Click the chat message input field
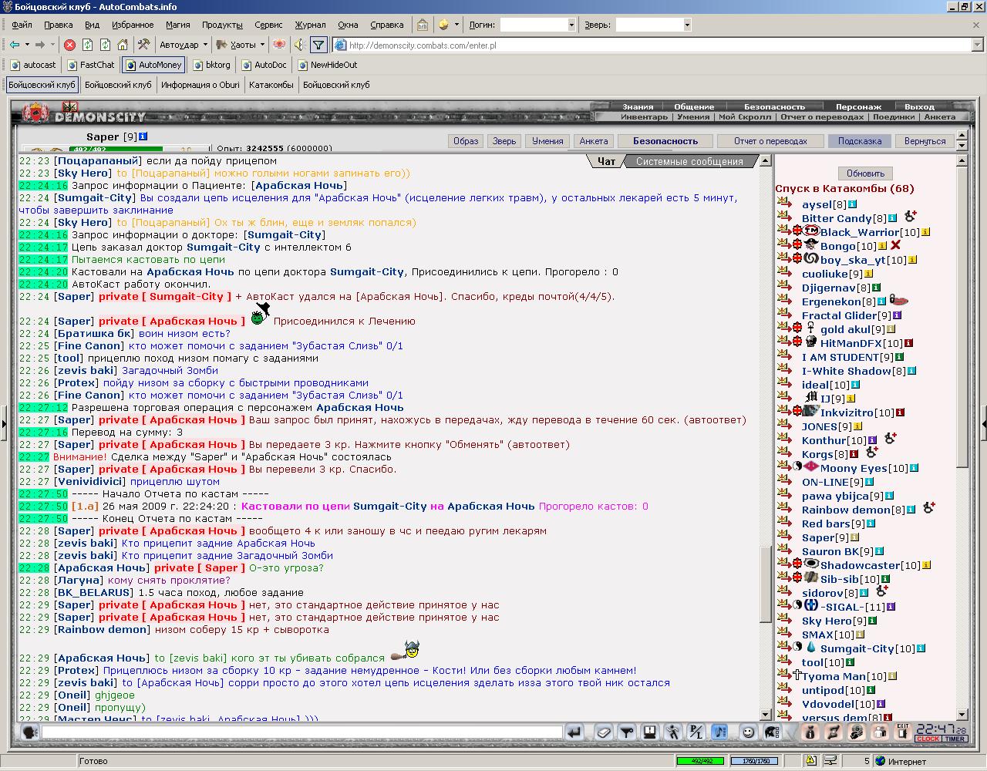 coord(301,732)
